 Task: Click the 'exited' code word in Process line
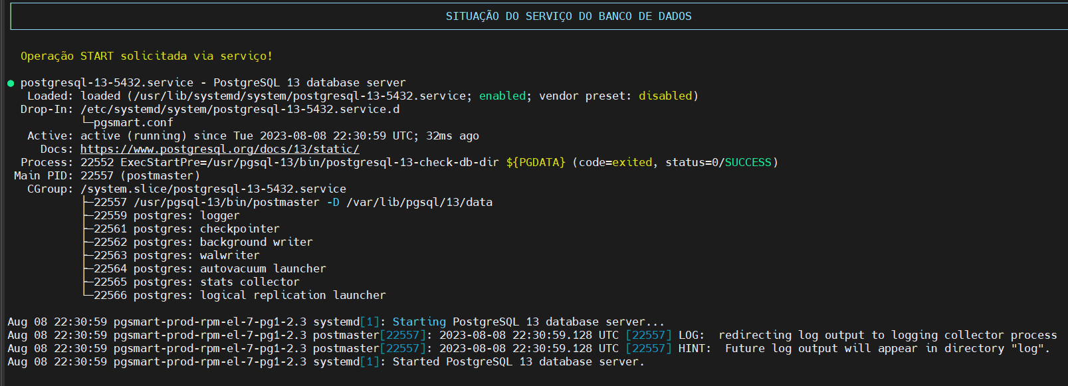pos(632,162)
